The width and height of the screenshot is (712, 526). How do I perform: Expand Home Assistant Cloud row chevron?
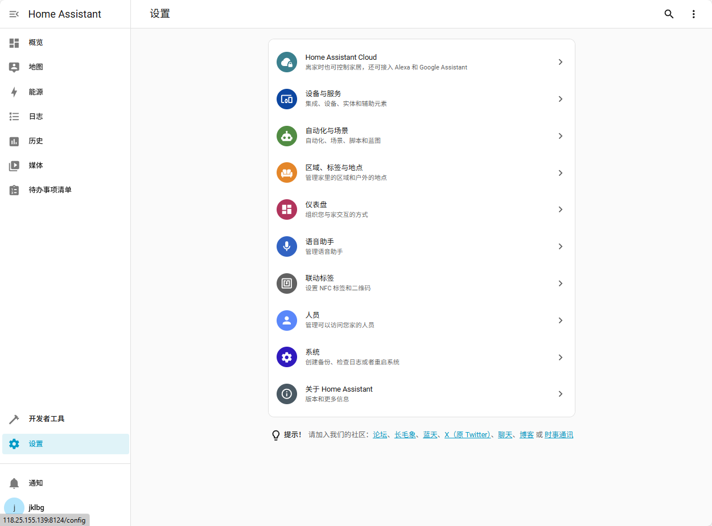560,62
